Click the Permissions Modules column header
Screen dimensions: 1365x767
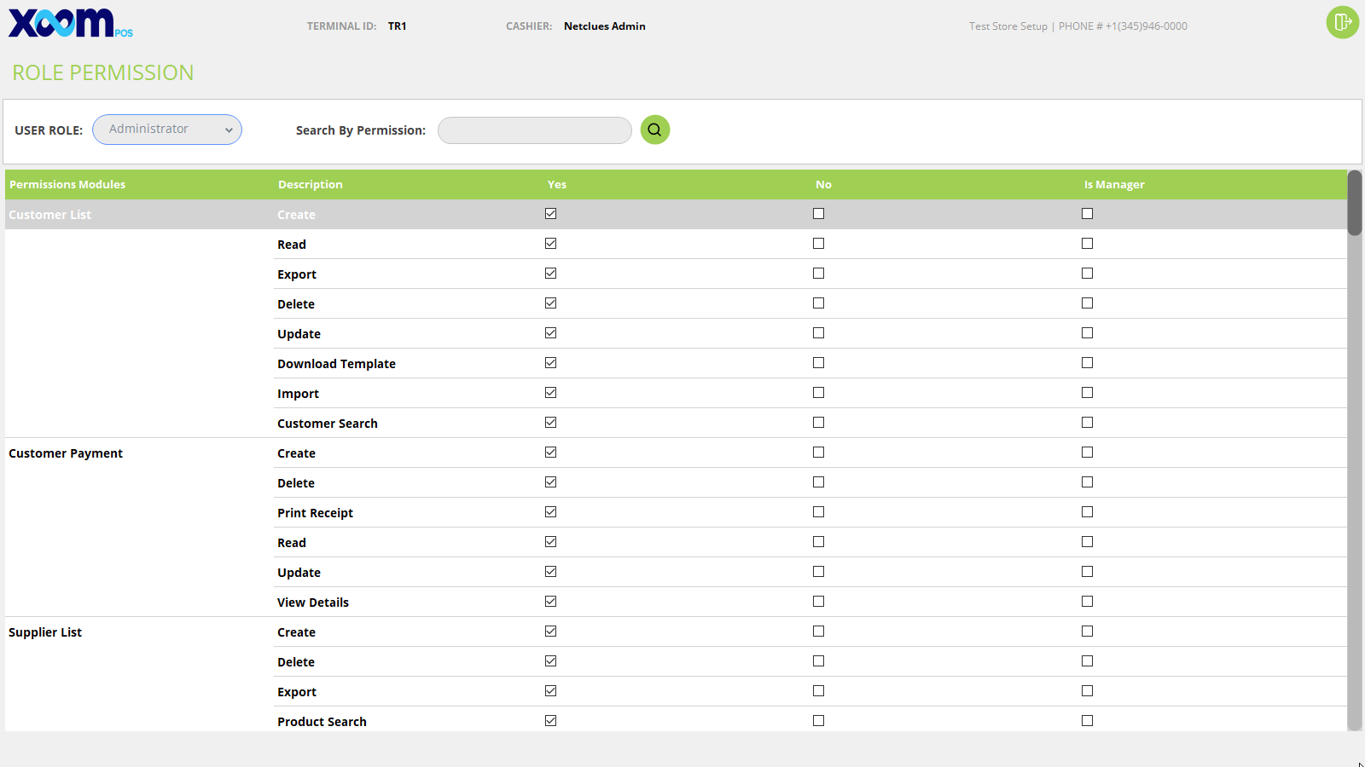pos(67,184)
